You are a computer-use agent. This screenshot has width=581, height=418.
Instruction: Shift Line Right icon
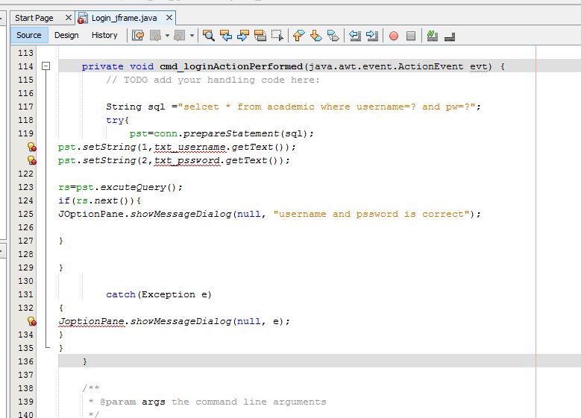372,36
